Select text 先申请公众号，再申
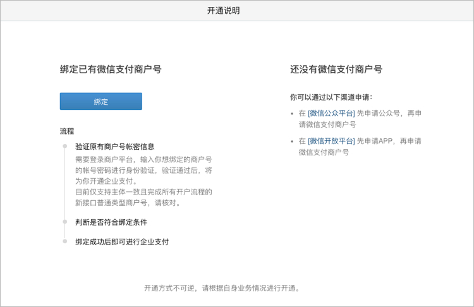The height and width of the screenshot is (307, 474). (389, 113)
